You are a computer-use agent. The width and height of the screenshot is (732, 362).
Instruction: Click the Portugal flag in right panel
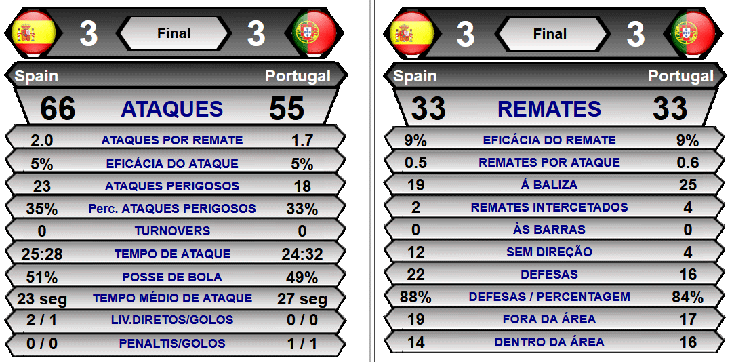coord(693,34)
